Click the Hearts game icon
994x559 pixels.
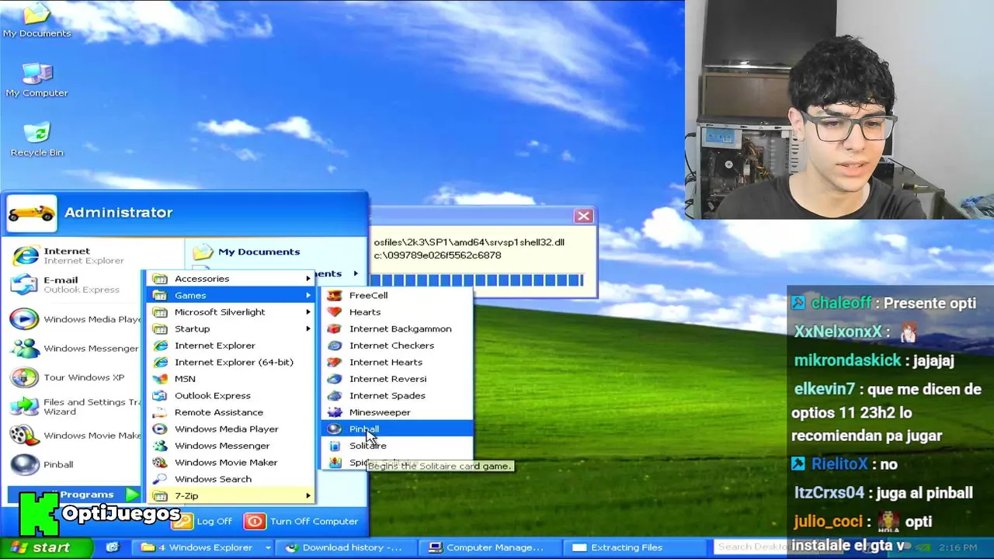[335, 311]
